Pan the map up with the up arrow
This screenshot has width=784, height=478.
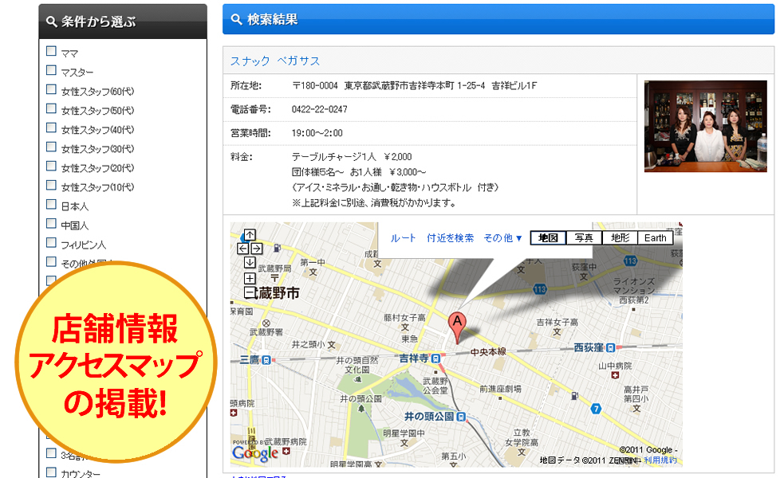(250, 234)
